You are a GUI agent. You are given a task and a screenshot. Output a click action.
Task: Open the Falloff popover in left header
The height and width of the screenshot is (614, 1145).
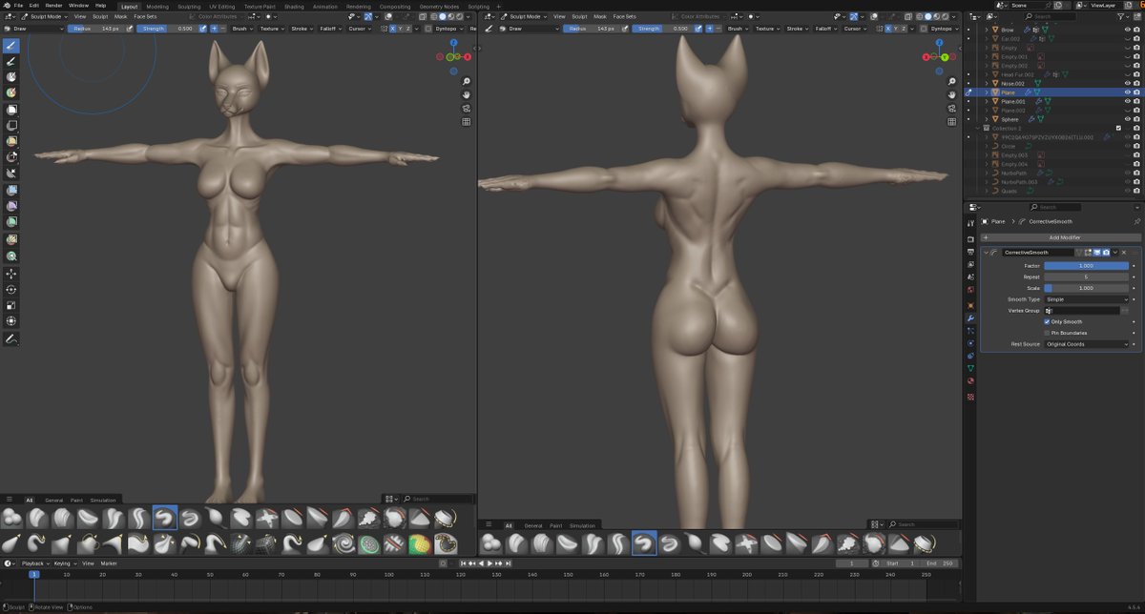pos(330,29)
